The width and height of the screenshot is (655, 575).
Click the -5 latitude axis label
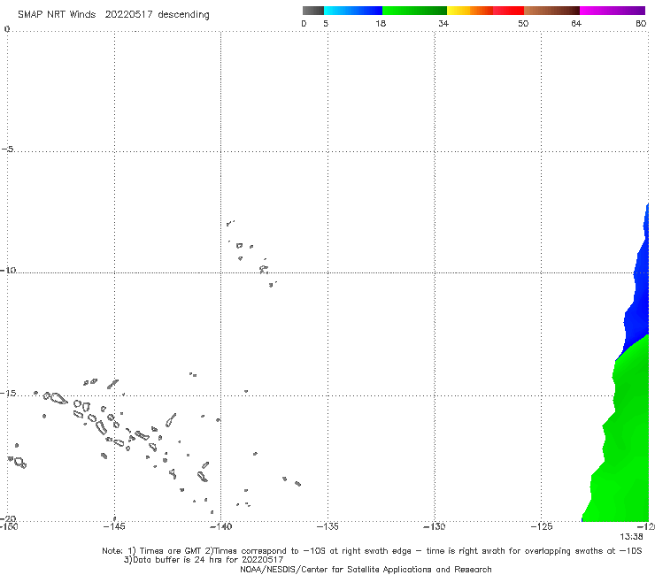(8, 149)
